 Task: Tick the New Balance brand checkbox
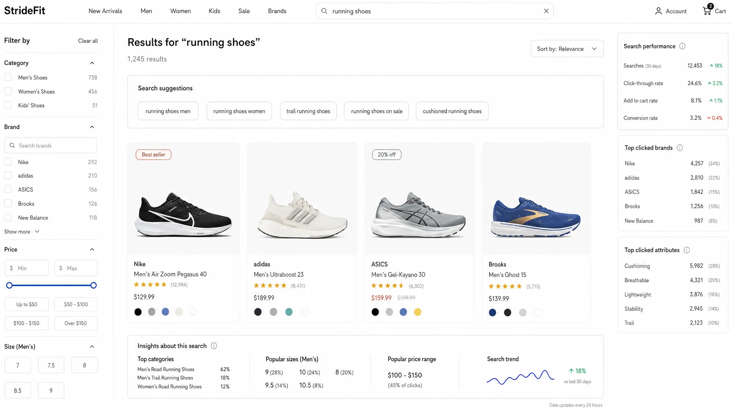point(8,217)
